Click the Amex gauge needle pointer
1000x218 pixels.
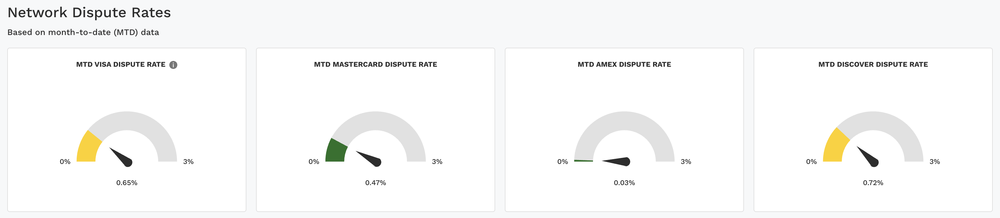point(619,161)
